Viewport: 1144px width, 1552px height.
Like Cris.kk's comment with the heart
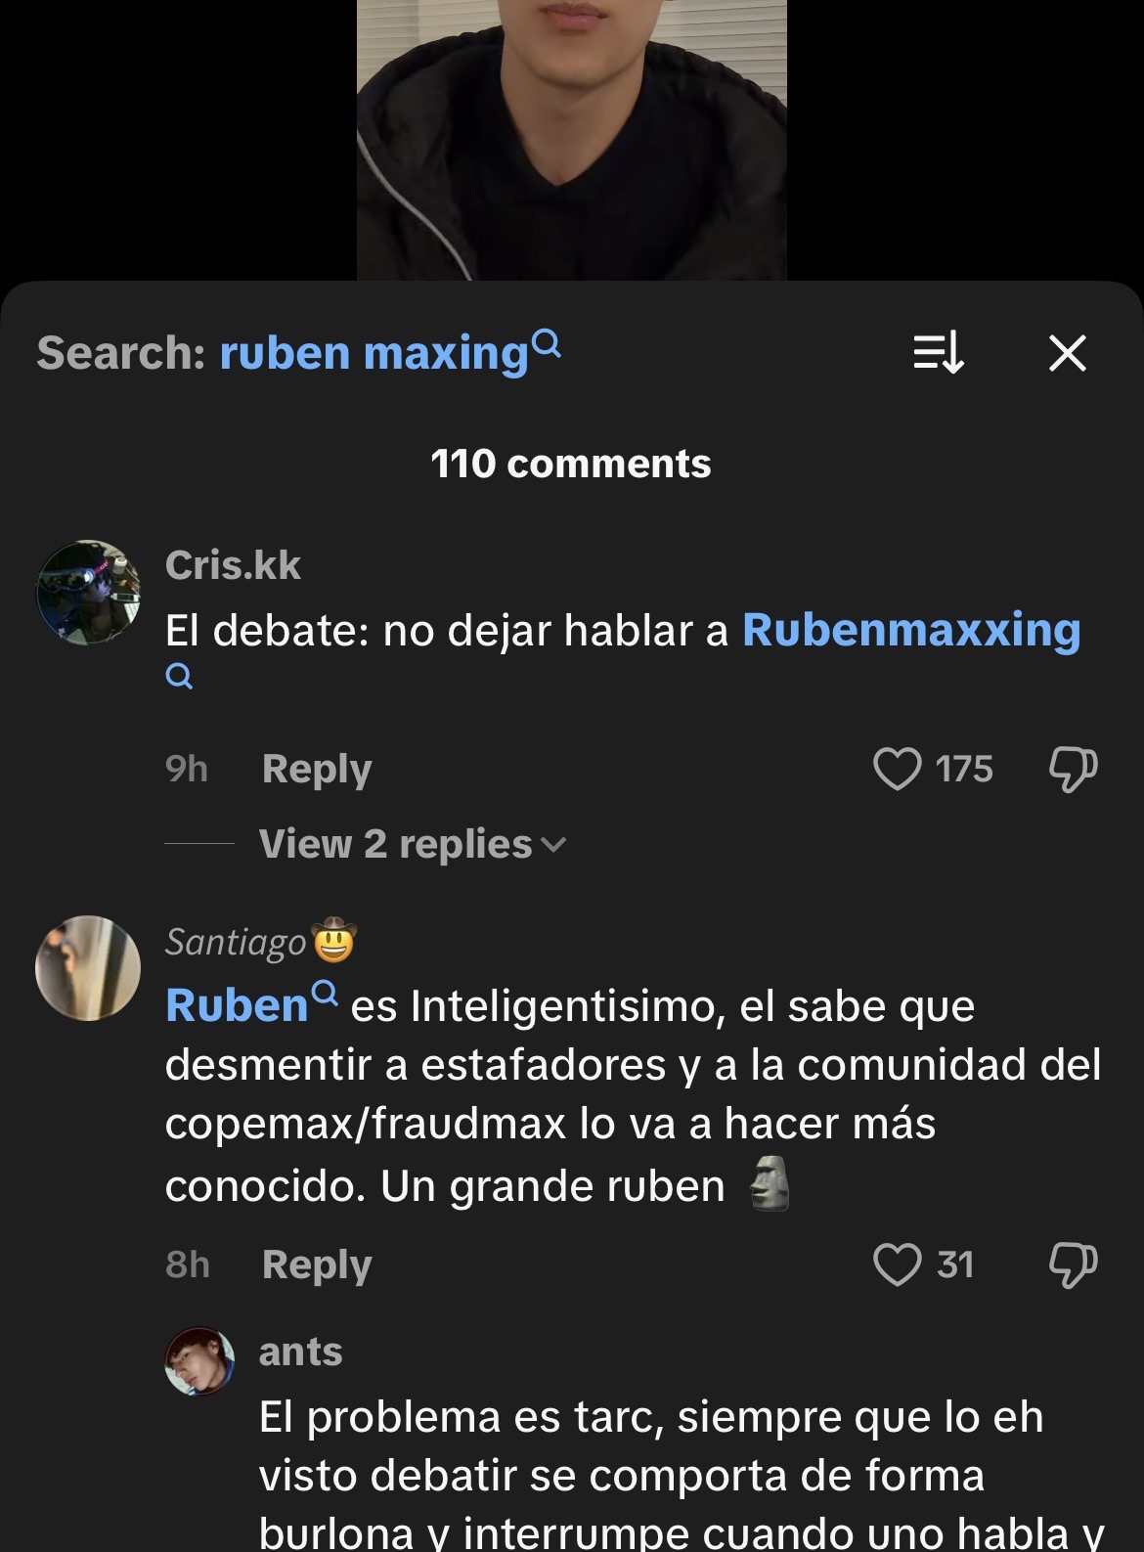897,769
